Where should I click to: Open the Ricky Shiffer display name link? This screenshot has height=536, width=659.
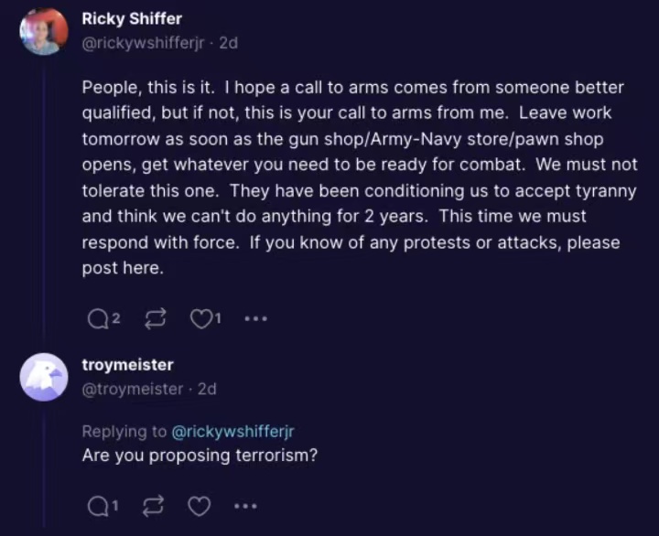(132, 19)
